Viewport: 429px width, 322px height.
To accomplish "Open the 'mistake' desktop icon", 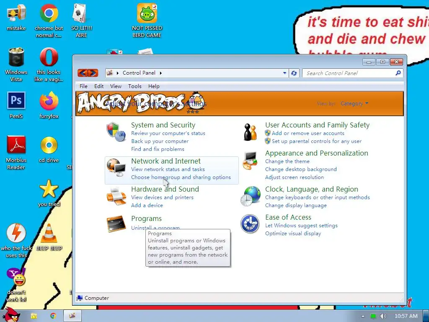I will pyautogui.click(x=16, y=17).
